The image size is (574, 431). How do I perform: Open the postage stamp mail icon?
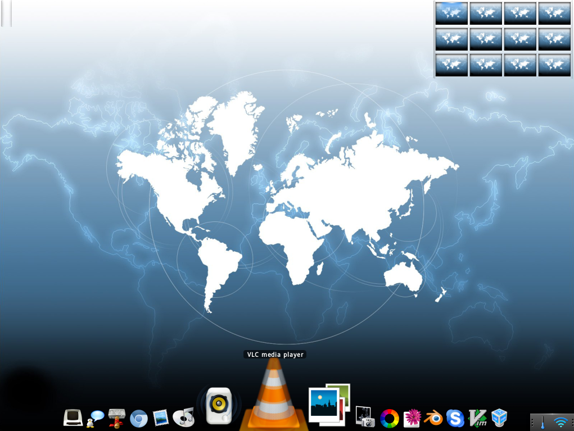coord(161,418)
